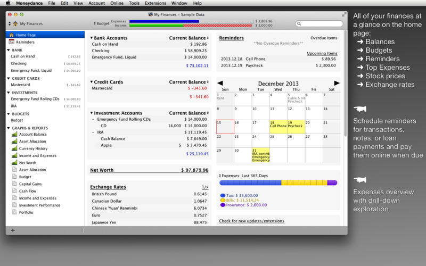
Task: Open the Asset Allocation graph icon
Action: click(x=15, y=141)
